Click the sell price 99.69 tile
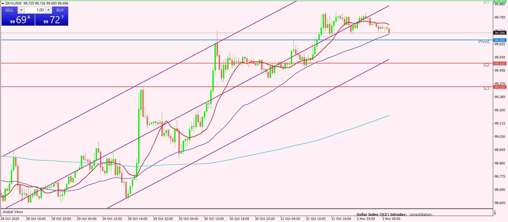Viewport: 508px width, 222px height. click(x=18, y=20)
